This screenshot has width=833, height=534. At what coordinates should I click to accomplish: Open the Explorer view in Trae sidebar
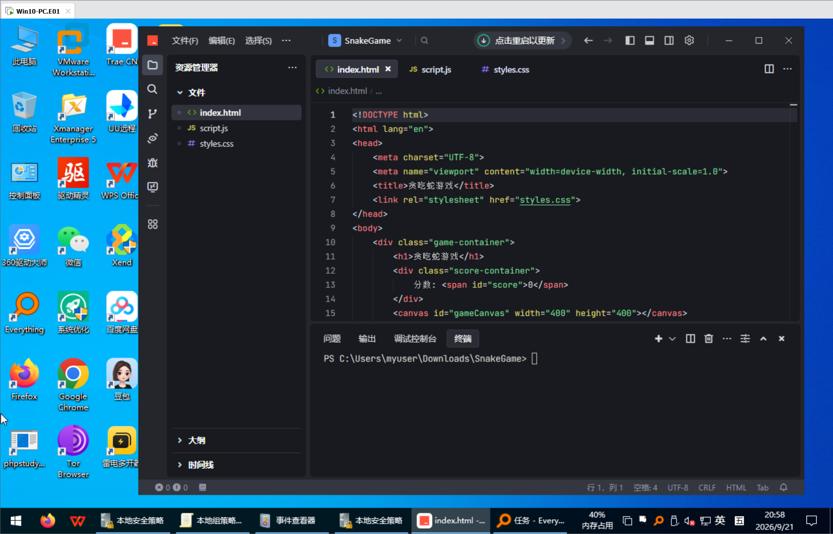[152, 65]
